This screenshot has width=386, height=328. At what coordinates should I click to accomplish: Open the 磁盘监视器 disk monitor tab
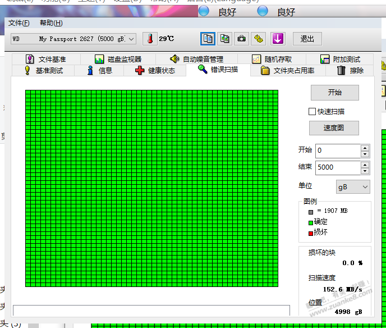(118, 59)
